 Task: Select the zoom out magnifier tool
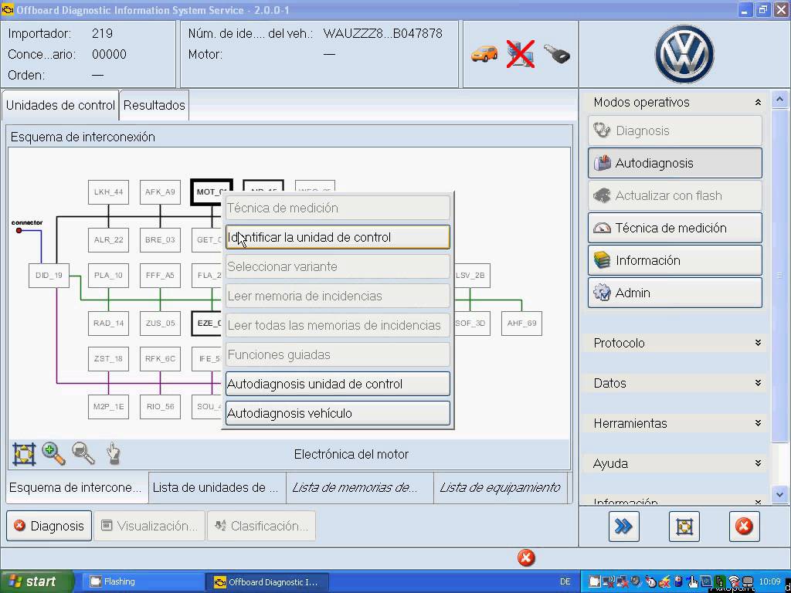pos(83,454)
